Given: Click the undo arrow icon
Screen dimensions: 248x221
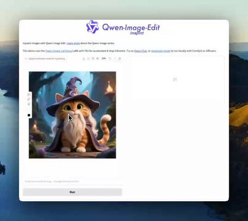Looking at the screenshot, I should 110,58.
